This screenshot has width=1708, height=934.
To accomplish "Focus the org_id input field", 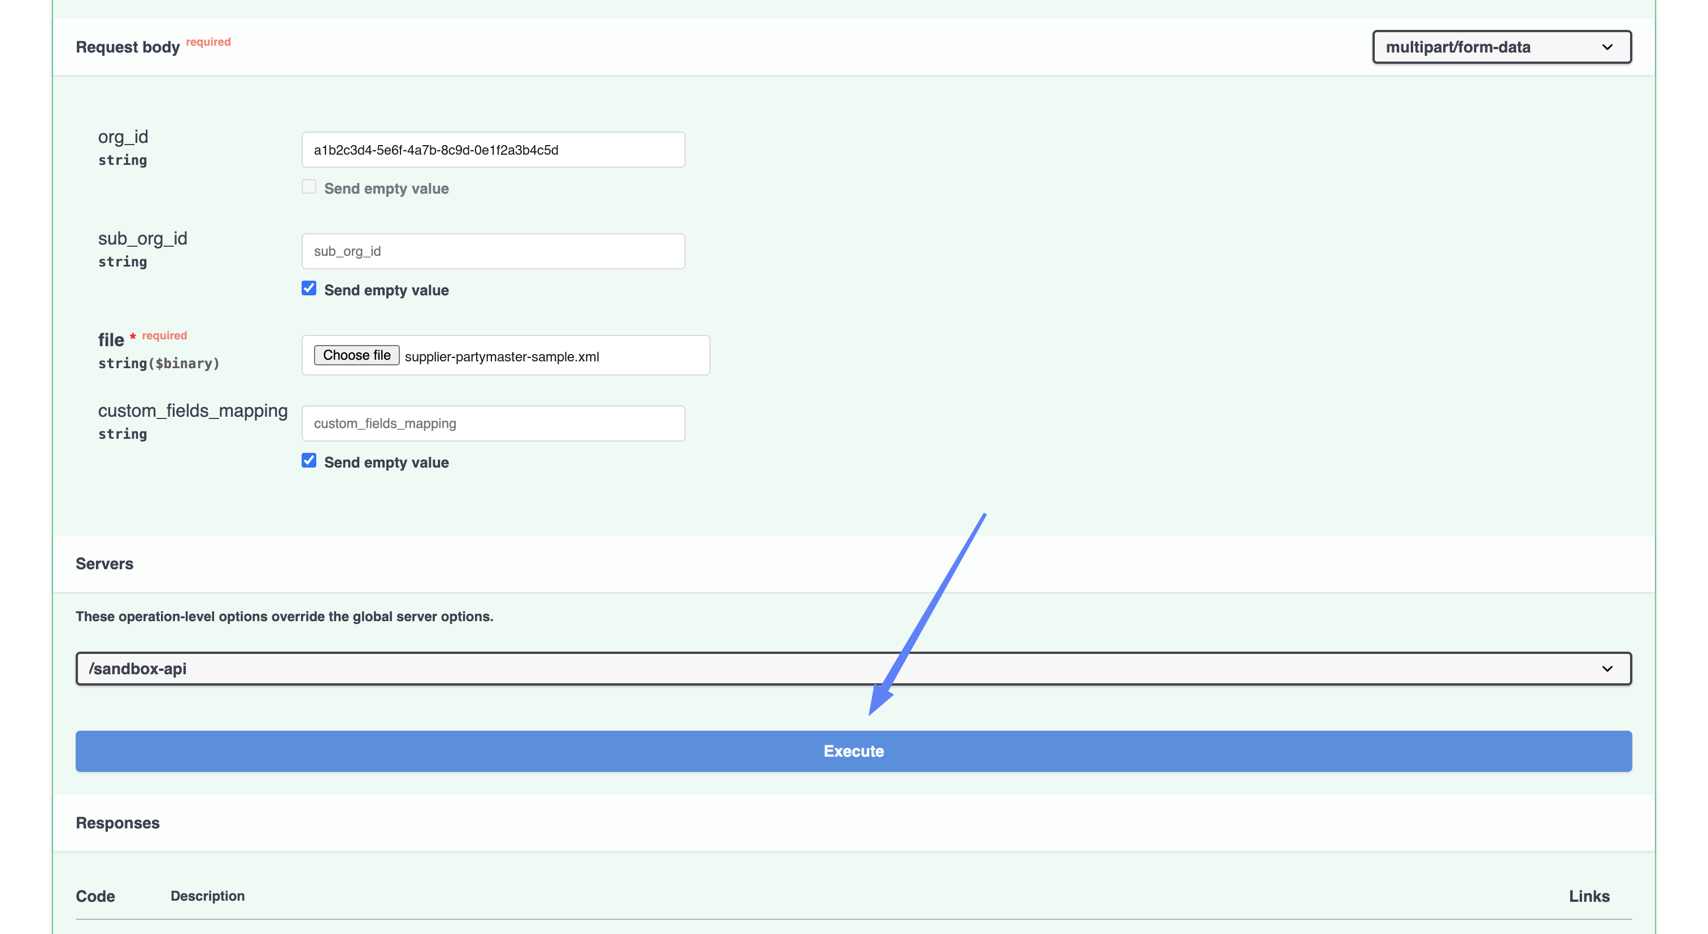I will pyautogui.click(x=493, y=150).
